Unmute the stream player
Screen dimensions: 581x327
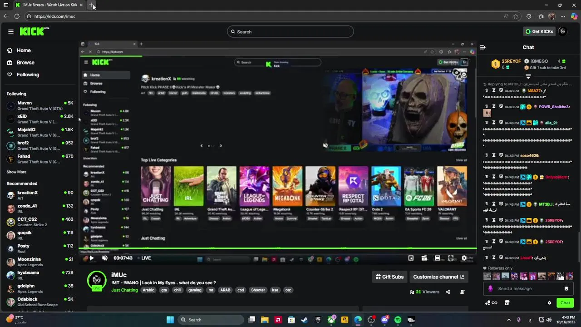[105, 258]
